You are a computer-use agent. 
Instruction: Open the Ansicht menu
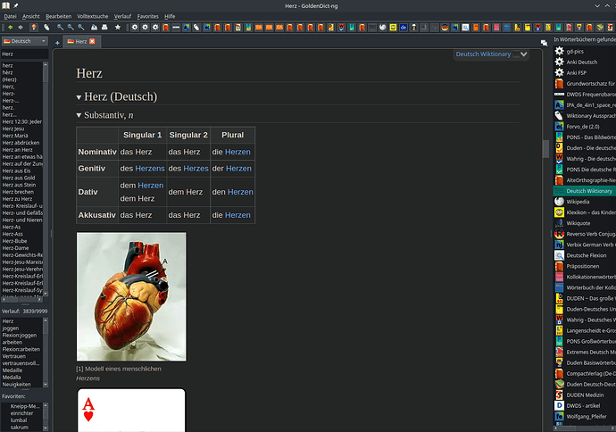(x=31, y=16)
